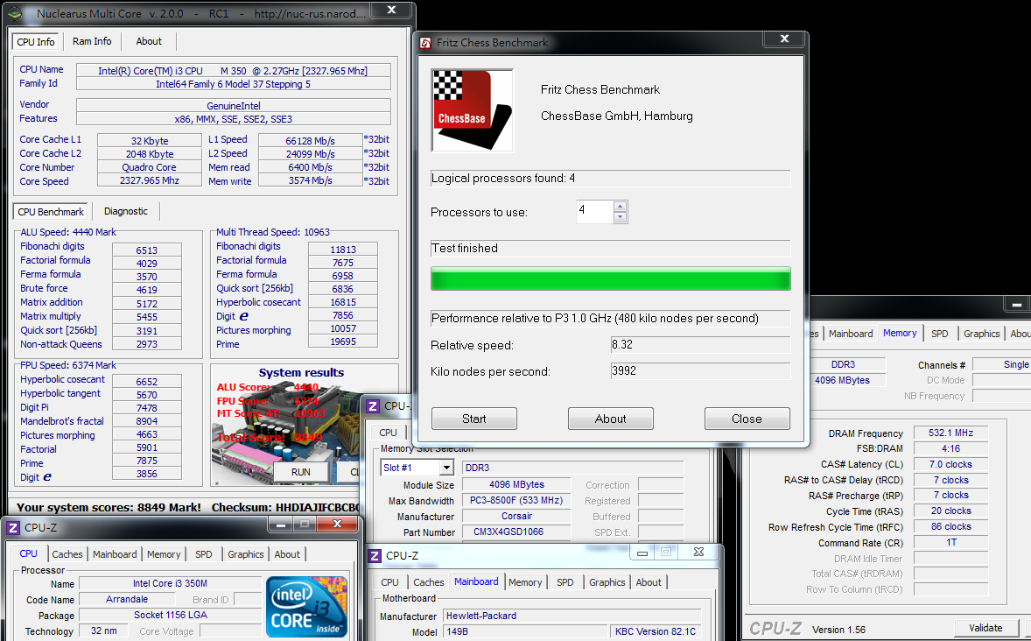Click the Close button in Fritz Chess Benchmark
The image size is (1031, 641).
747,419
